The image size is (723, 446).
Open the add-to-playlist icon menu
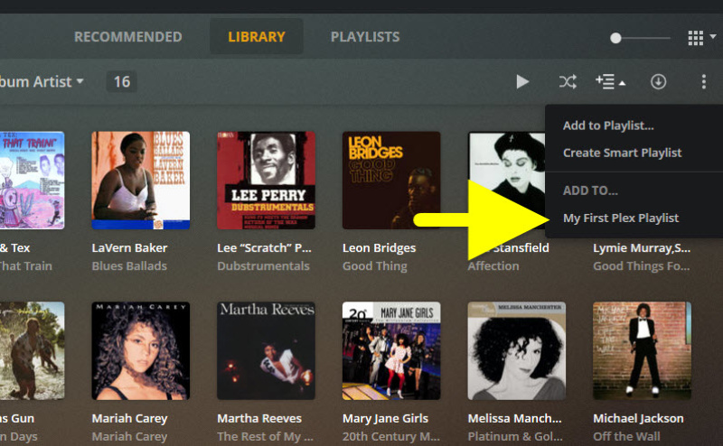[x=610, y=81]
